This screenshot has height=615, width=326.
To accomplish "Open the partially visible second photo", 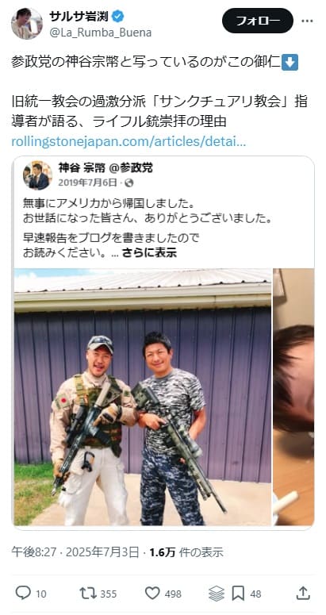I will tap(293, 397).
